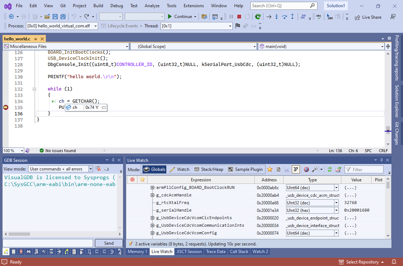Toggle Globals mode in Live Watch

(x=154, y=169)
